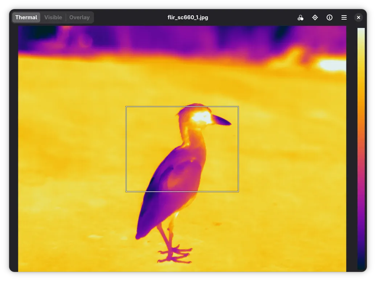Click the bird's hot eye region

click(201, 118)
